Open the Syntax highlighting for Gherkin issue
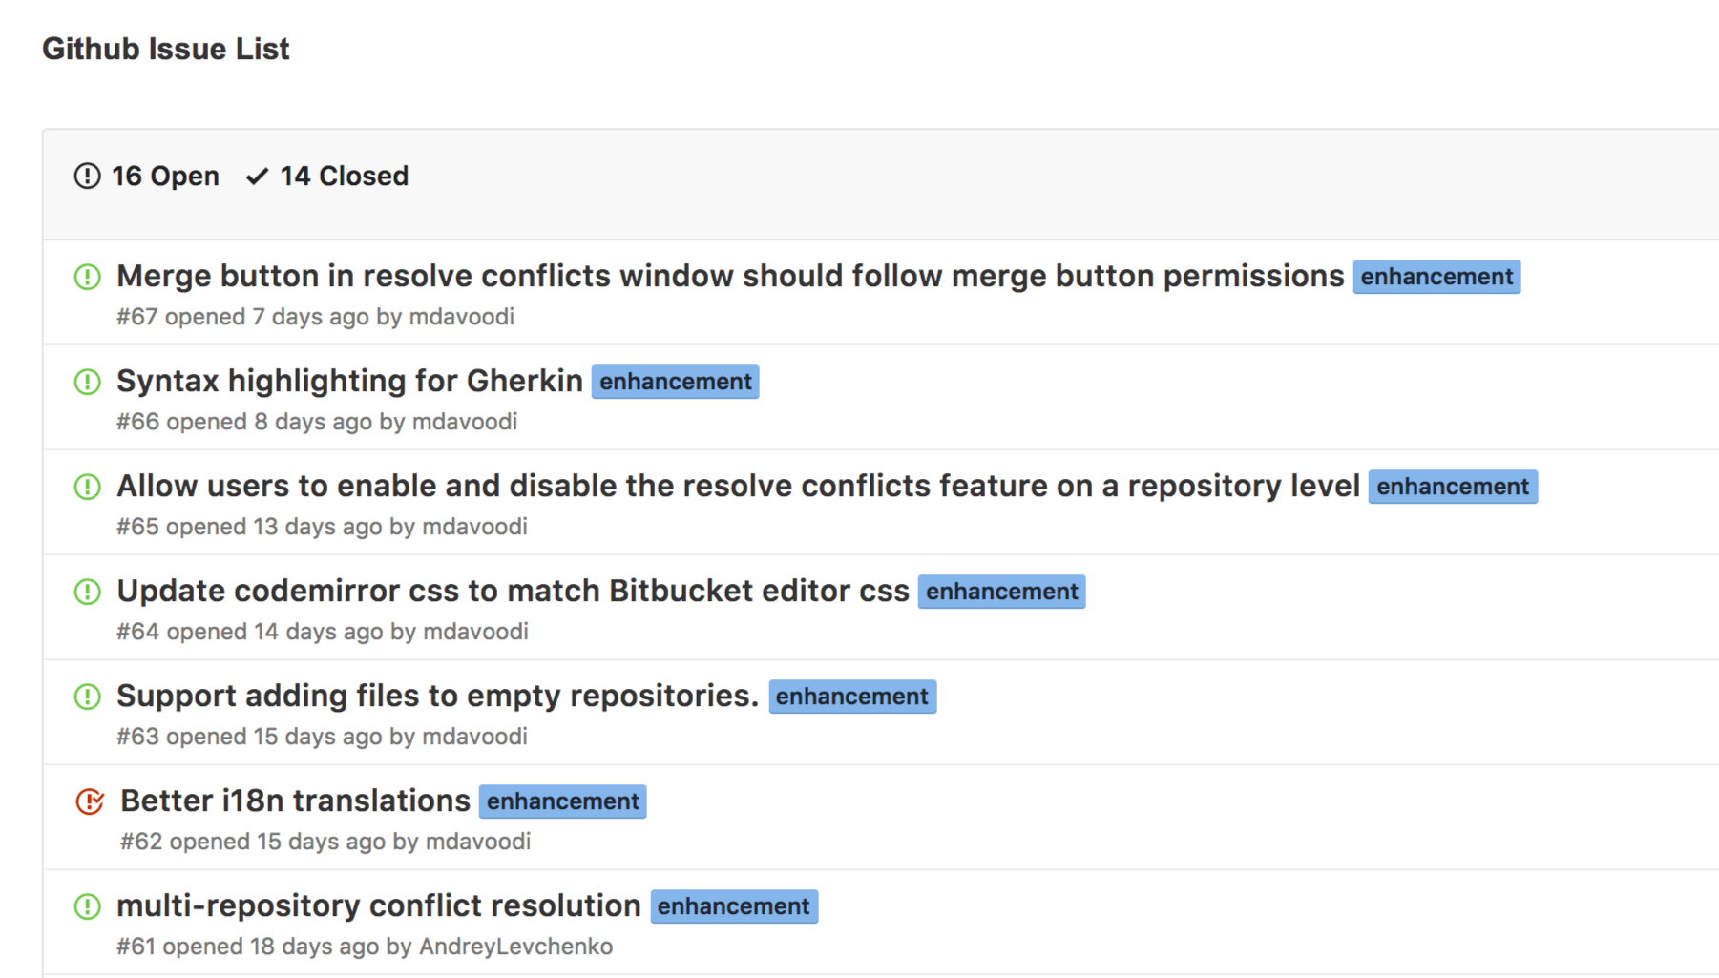The width and height of the screenshot is (1719, 978). (x=349, y=381)
